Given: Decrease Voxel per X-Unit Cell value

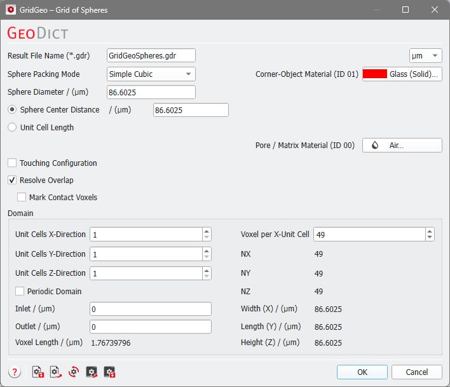Looking at the screenshot, I should (x=430, y=238).
